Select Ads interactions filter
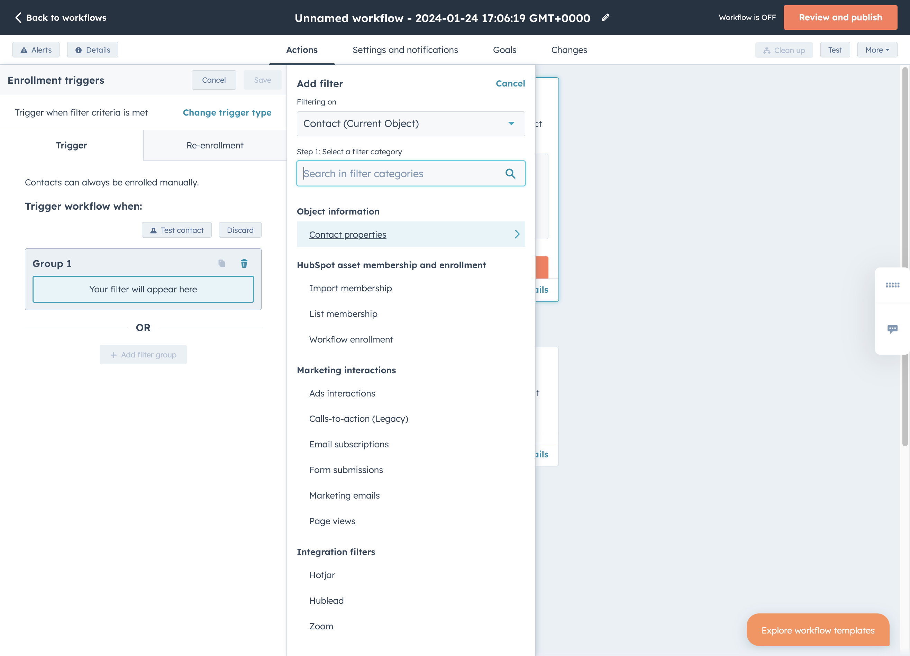The width and height of the screenshot is (910, 656). 342,393
